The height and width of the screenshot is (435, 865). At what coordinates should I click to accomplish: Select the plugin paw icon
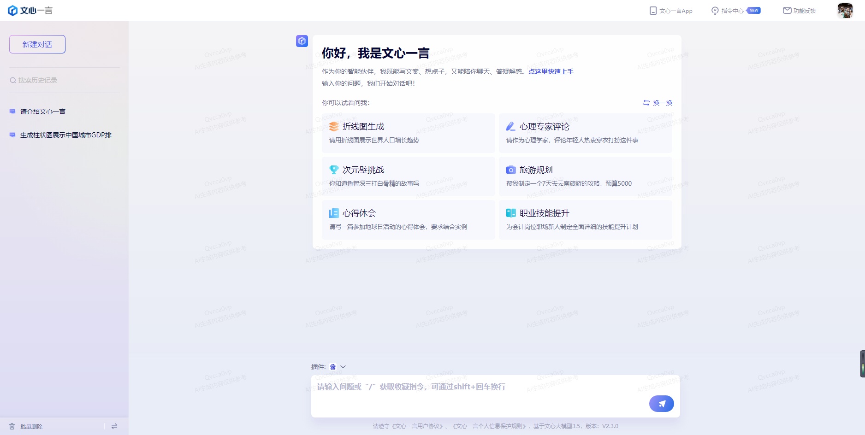tap(333, 367)
